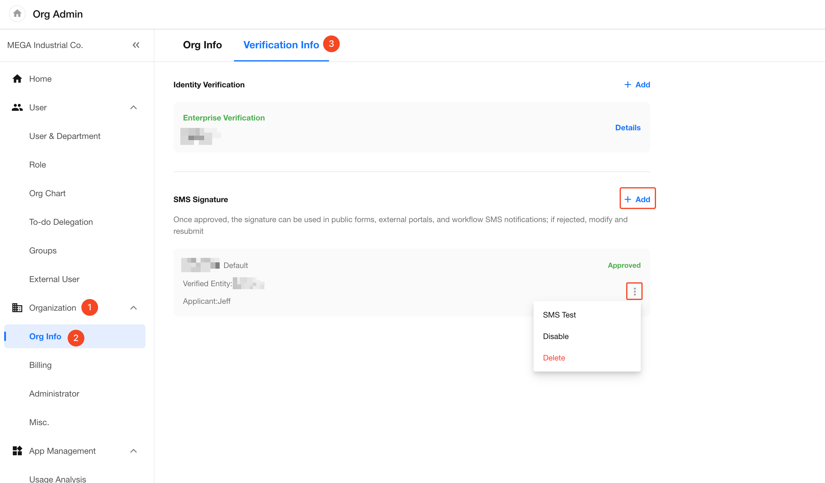Open the three-dot signature options menu
The image size is (825, 483).
click(x=634, y=291)
